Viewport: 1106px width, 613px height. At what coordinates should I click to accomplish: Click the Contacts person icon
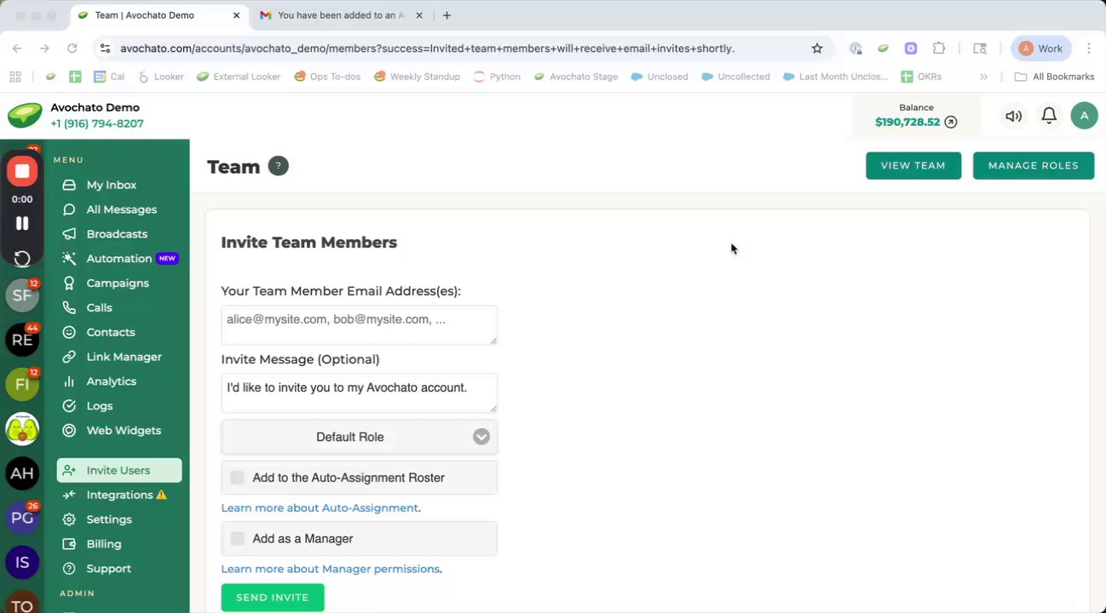coord(69,332)
